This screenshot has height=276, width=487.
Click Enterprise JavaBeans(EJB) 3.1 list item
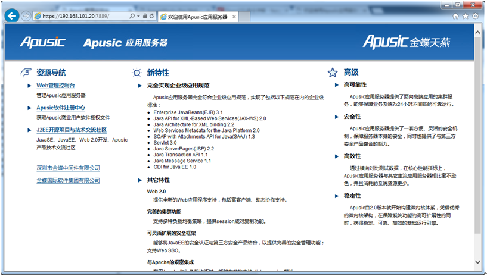click(188, 112)
